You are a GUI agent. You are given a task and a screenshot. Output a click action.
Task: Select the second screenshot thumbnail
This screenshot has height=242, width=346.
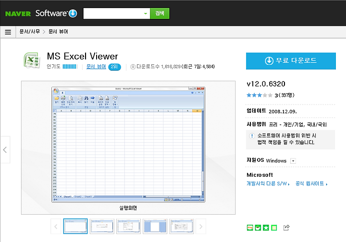click(x=102, y=226)
